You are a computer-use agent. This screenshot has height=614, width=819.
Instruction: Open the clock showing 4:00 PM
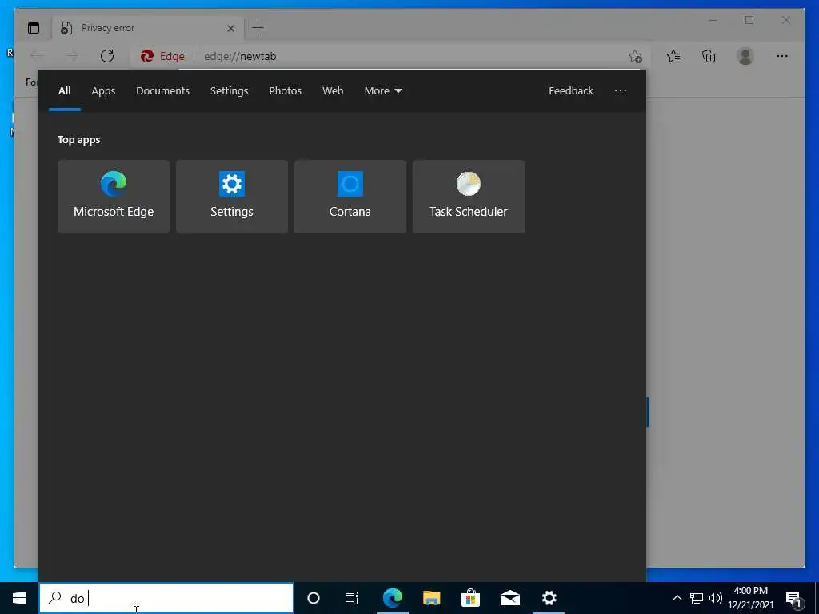(751, 598)
